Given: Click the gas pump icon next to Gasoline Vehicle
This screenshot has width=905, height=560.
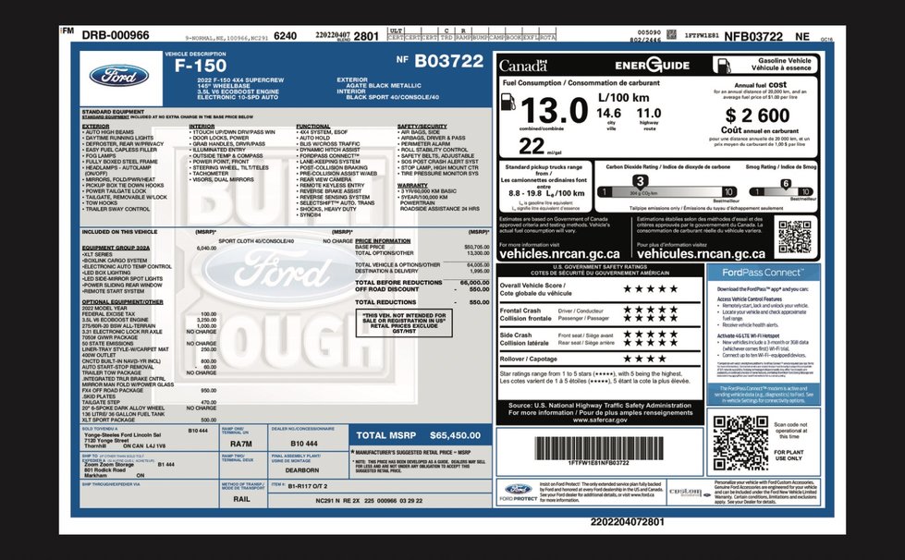Looking at the screenshot, I should [x=721, y=65].
